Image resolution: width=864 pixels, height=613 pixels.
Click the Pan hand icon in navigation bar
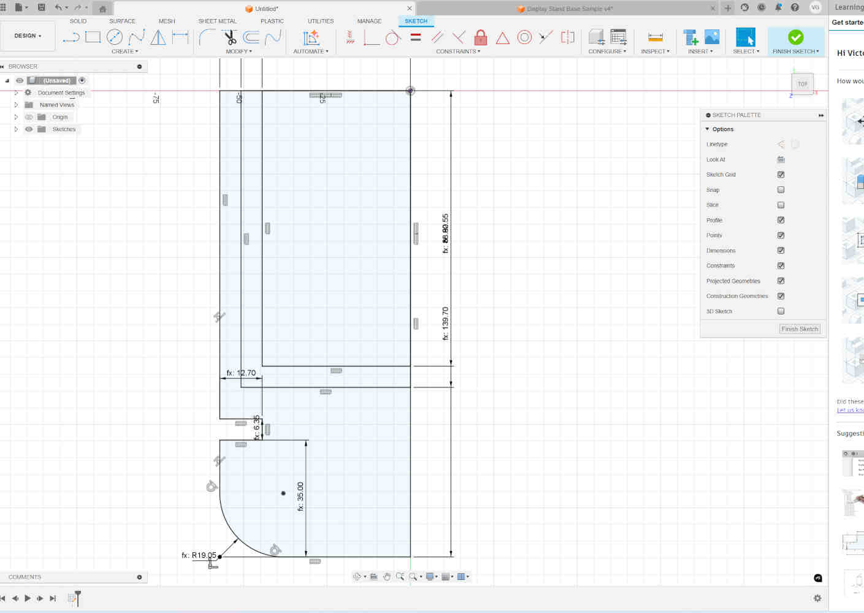(x=387, y=576)
